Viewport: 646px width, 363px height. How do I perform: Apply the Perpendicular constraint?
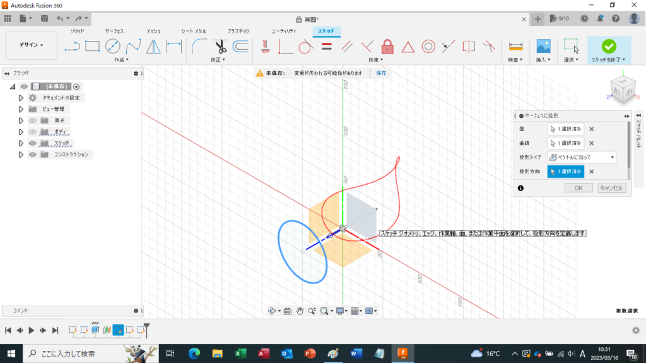(x=367, y=47)
